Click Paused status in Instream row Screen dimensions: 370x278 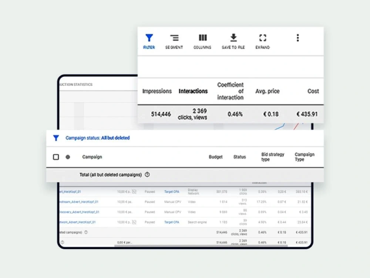point(149,202)
